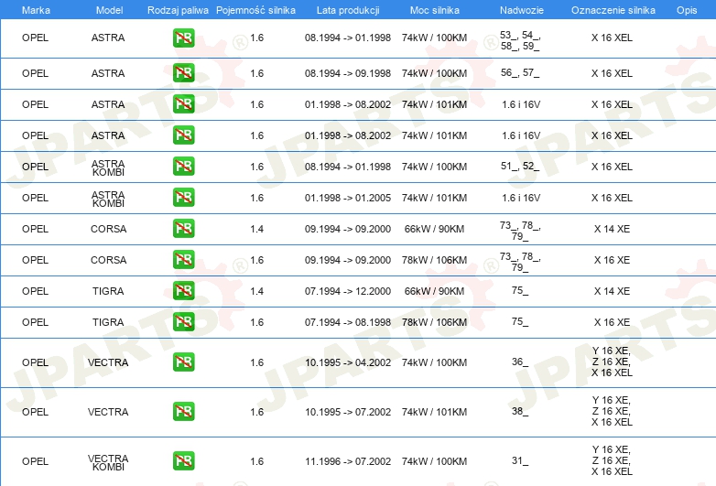Click the Pojemność silnika column header
This screenshot has height=486, width=716.
(255, 10)
